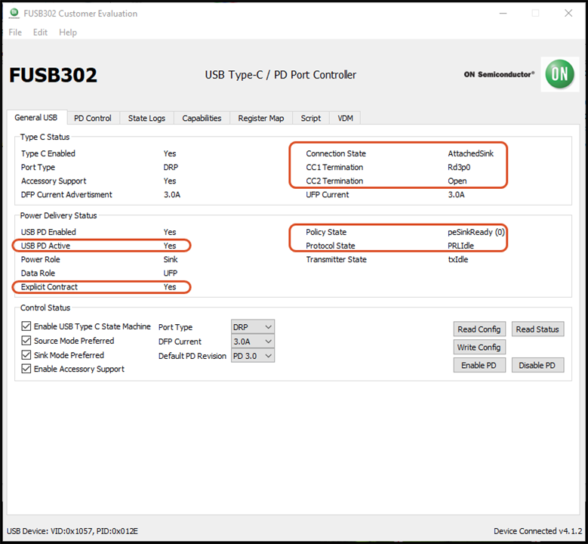
Task: Click the Open CC2 Termination value
Action: (x=457, y=181)
